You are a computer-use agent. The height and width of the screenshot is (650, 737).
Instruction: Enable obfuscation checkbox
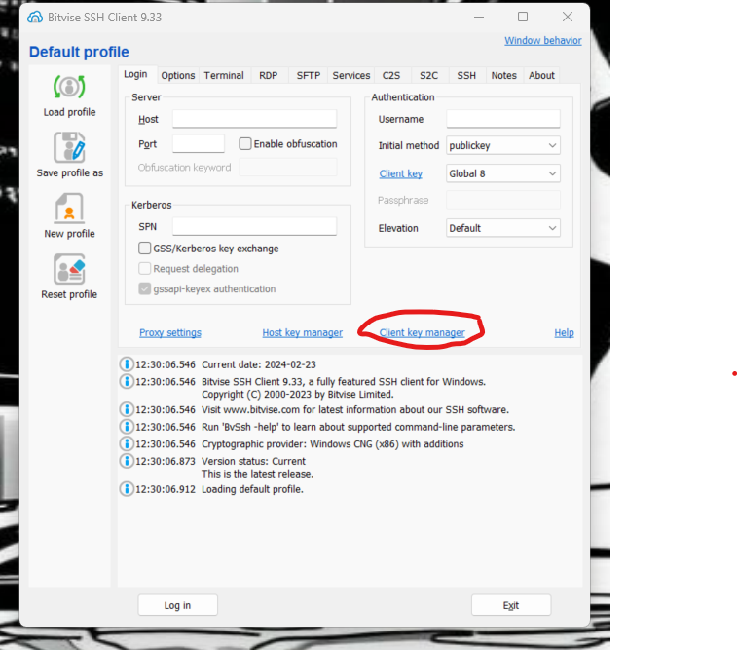[245, 144]
